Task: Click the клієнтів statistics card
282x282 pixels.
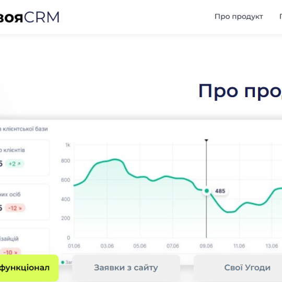Action: click(x=25, y=158)
